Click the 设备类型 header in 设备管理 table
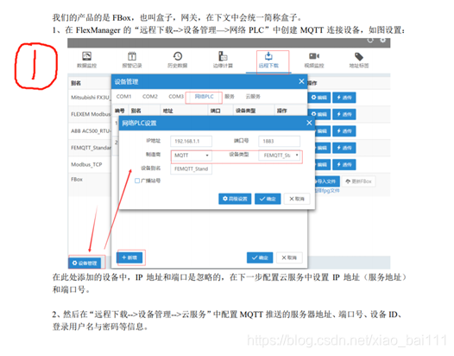The height and width of the screenshot is (356, 454). coord(245,111)
